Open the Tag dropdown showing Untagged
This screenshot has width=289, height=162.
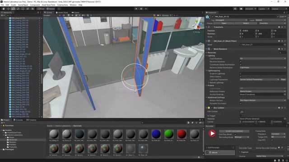pyautogui.click(x=231, y=20)
